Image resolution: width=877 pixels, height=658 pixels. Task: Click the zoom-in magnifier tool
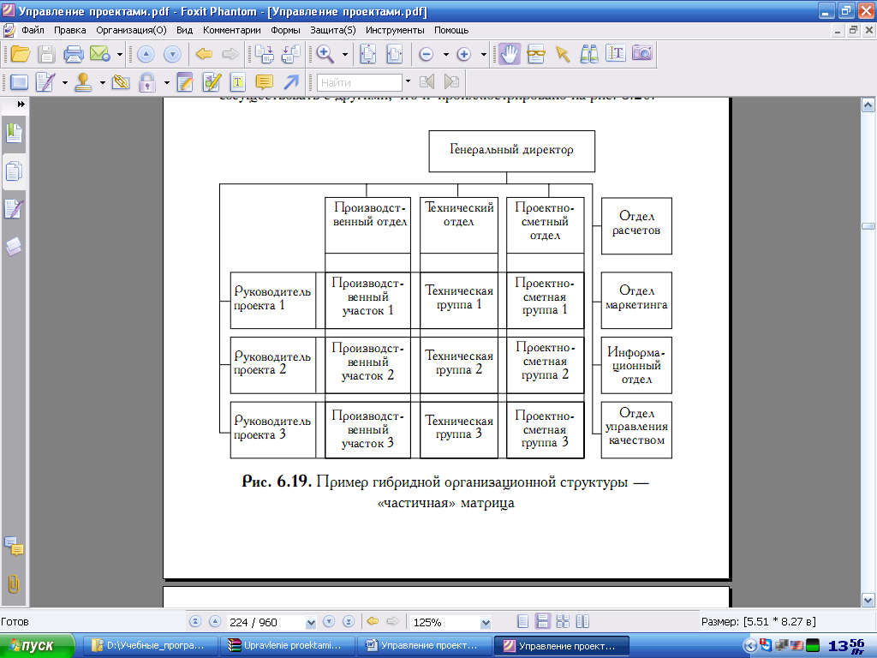pos(325,54)
